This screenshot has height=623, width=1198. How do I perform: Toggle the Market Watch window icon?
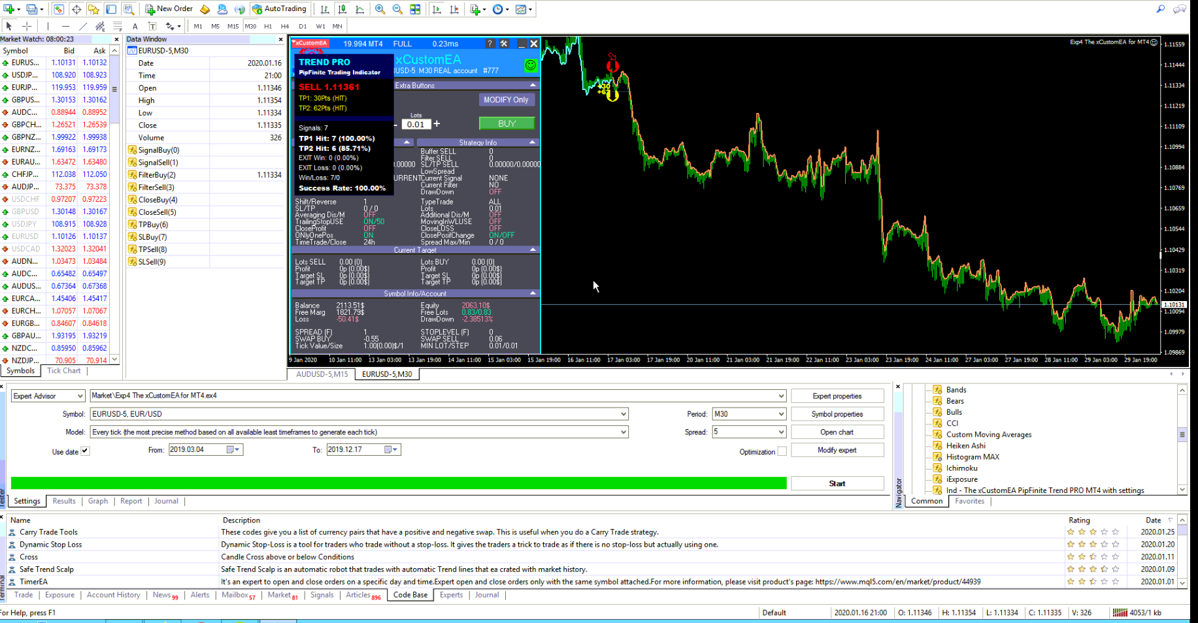(x=59, y=9)
